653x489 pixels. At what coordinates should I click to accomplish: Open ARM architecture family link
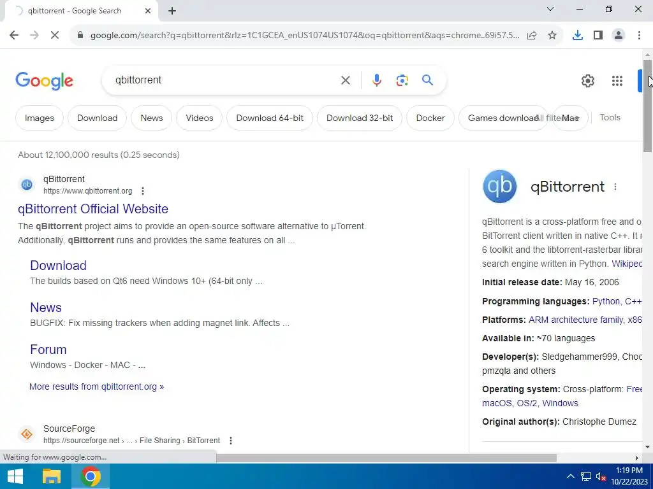(x=576, y=320)
